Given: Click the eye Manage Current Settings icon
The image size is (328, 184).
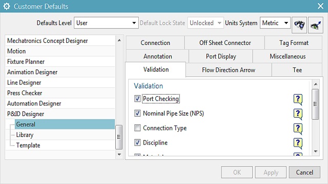Looking at the screenshot, I should (316, 25).
